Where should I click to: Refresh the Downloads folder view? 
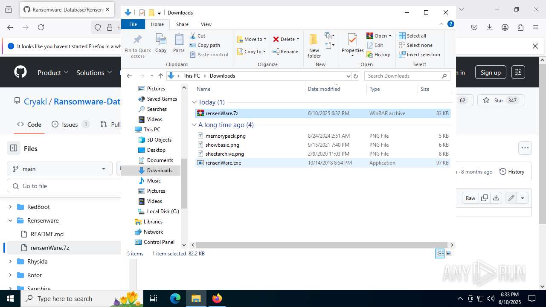[x=355, y=76]
